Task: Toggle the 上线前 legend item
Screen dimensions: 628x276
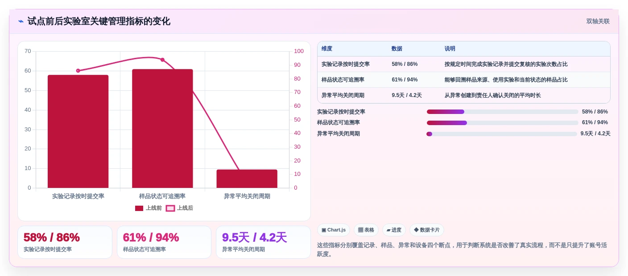Action: (x=149, y=208)
